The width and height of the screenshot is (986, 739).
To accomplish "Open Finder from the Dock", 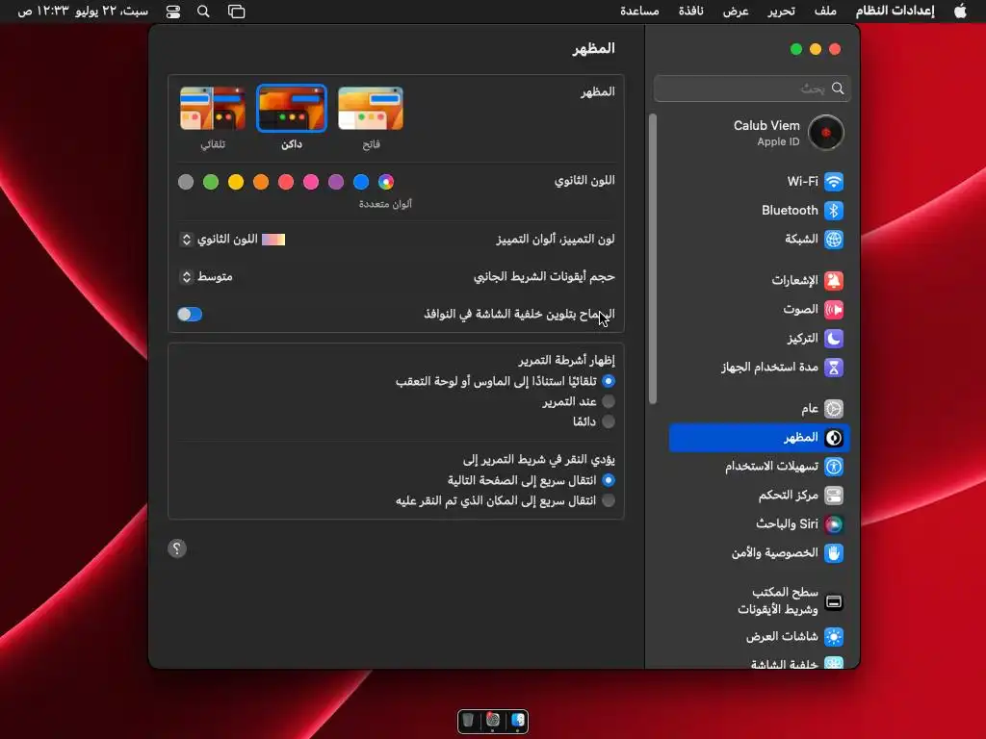I will point(517,720).
